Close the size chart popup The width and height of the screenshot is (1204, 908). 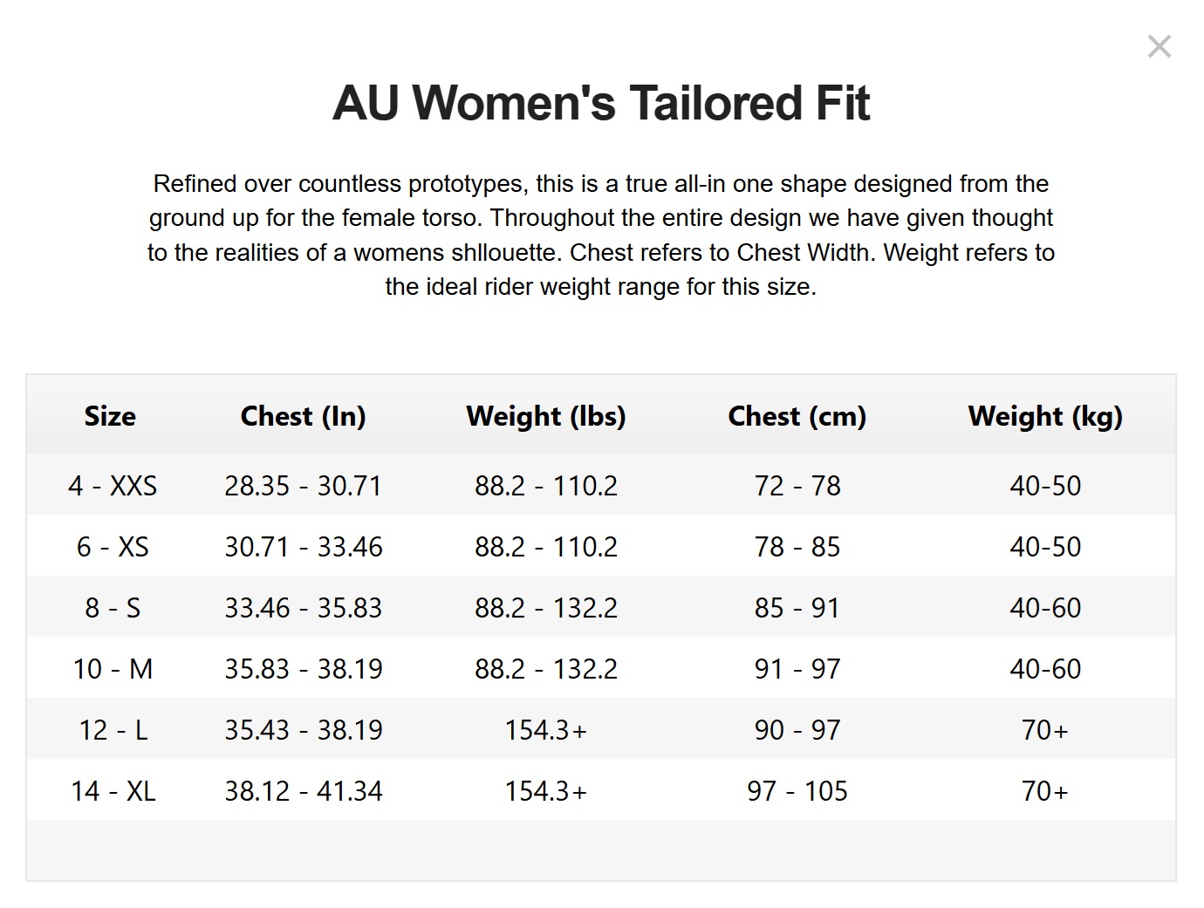pos(1159,46)
